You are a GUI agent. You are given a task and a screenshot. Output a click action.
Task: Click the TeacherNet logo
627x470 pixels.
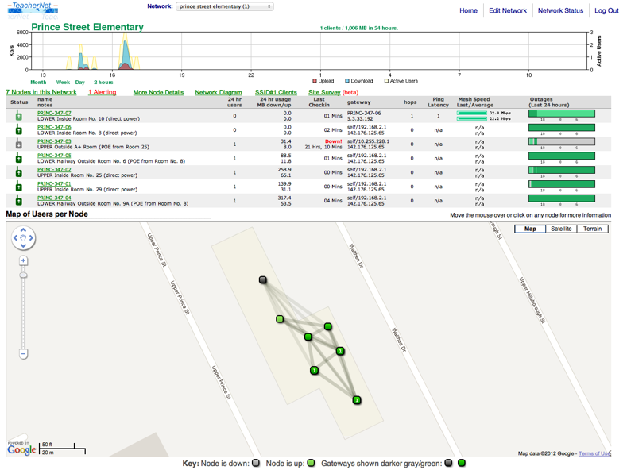(x=33, y=10)
